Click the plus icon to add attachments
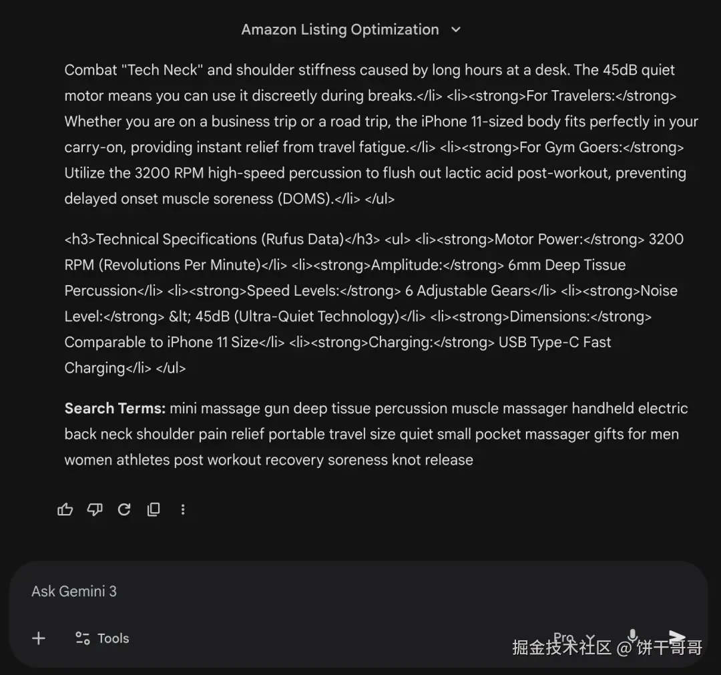Image resolution: width=721 pixels, height=675 pixels. [39, 638]
